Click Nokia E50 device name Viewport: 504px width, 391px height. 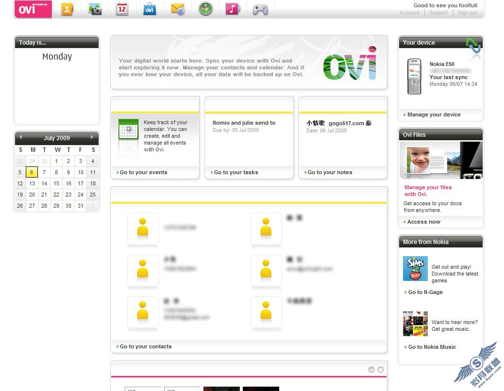(x=442, y=64)
